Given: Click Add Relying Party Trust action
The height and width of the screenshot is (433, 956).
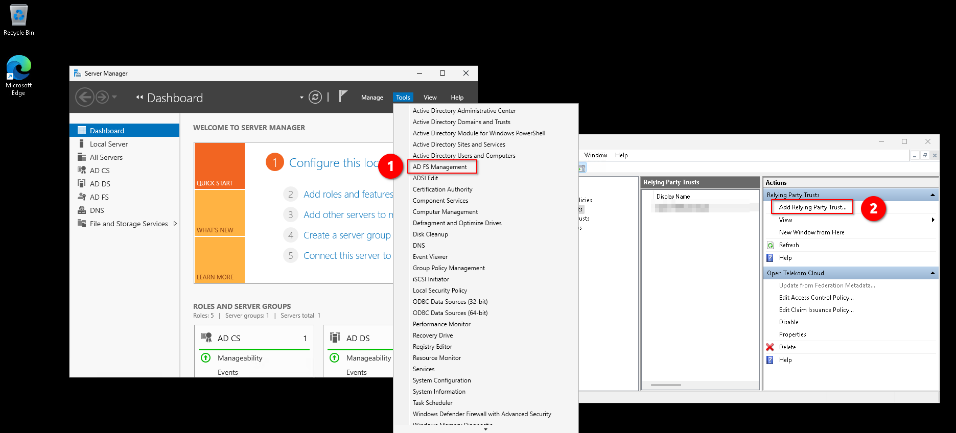Looking at the screenshot, I should [812, 207].
